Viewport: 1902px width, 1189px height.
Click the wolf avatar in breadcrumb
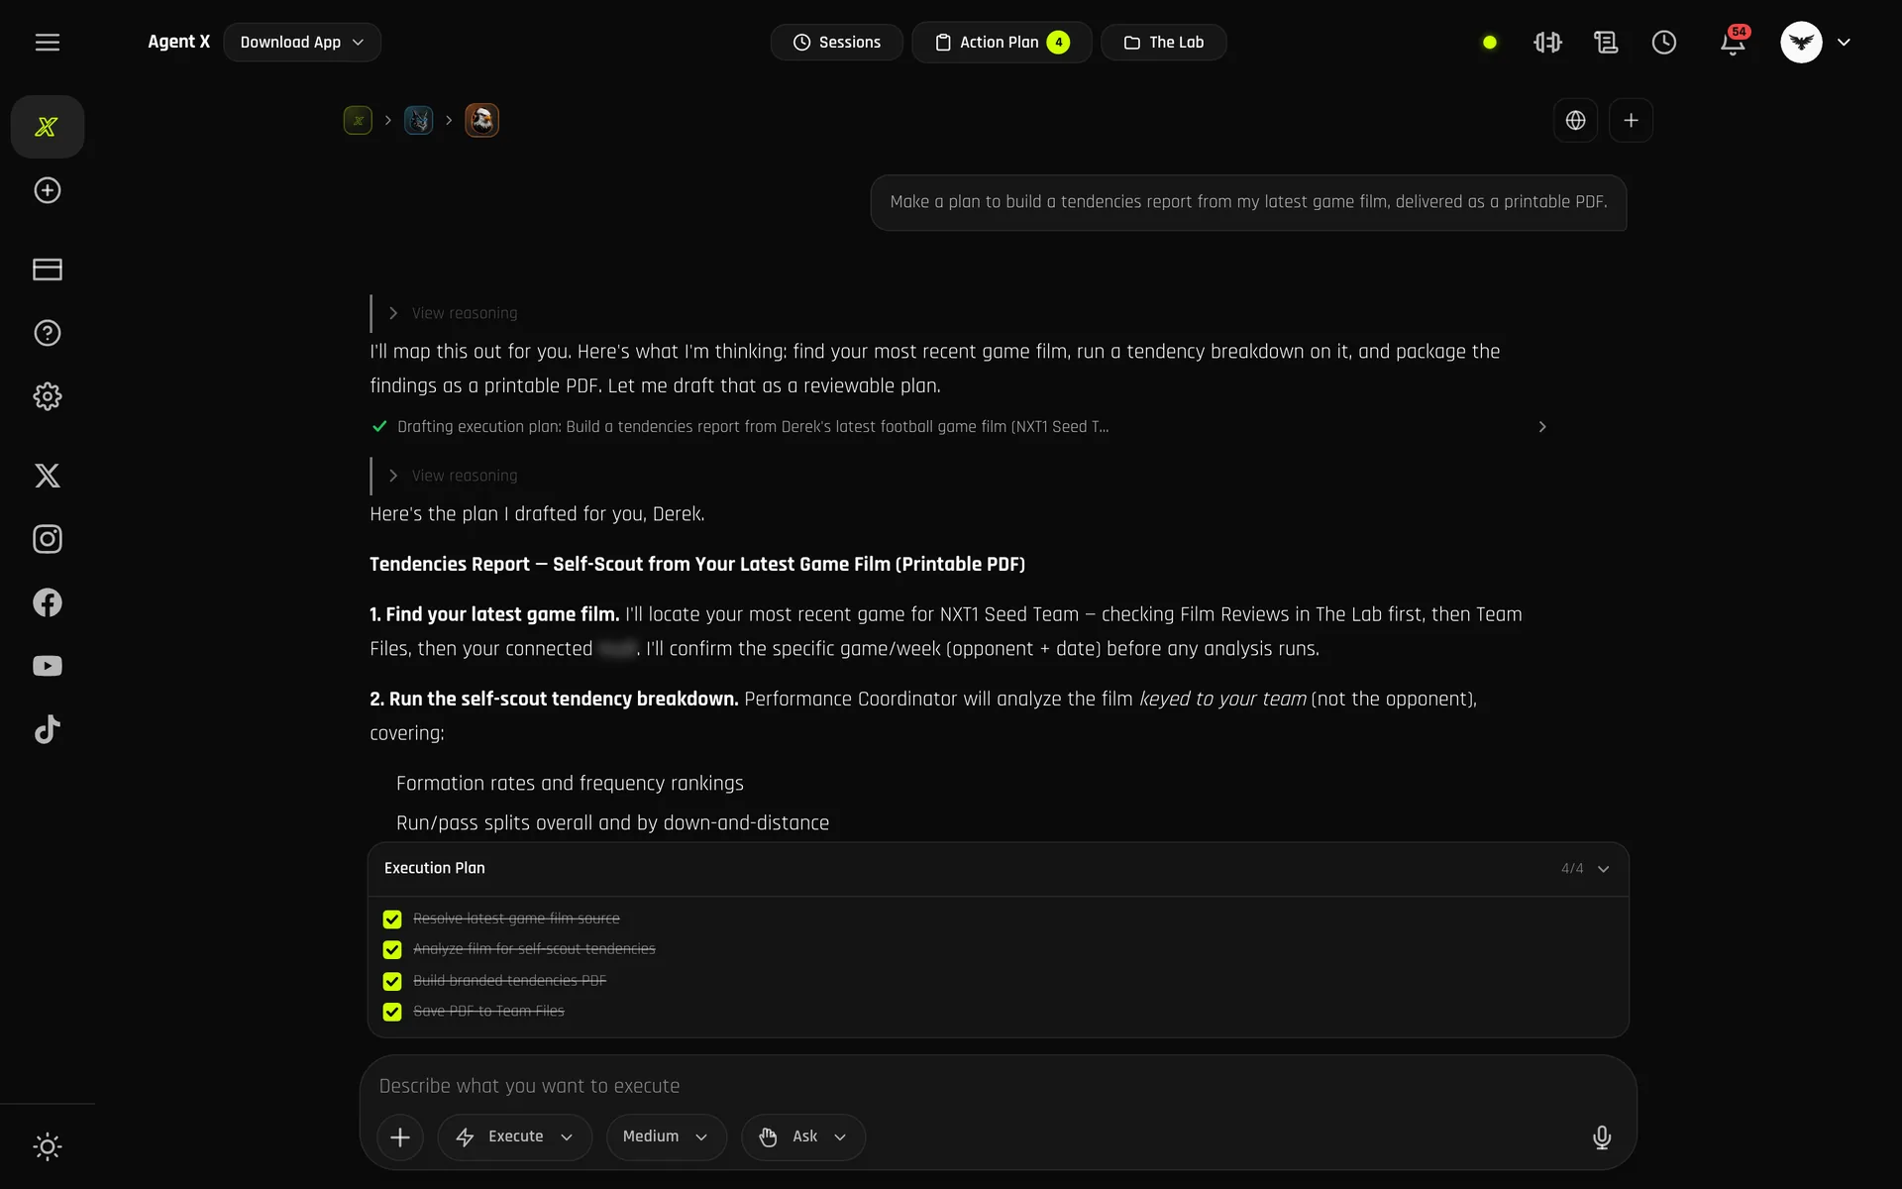pyautogui.click(x=419, y=120)
